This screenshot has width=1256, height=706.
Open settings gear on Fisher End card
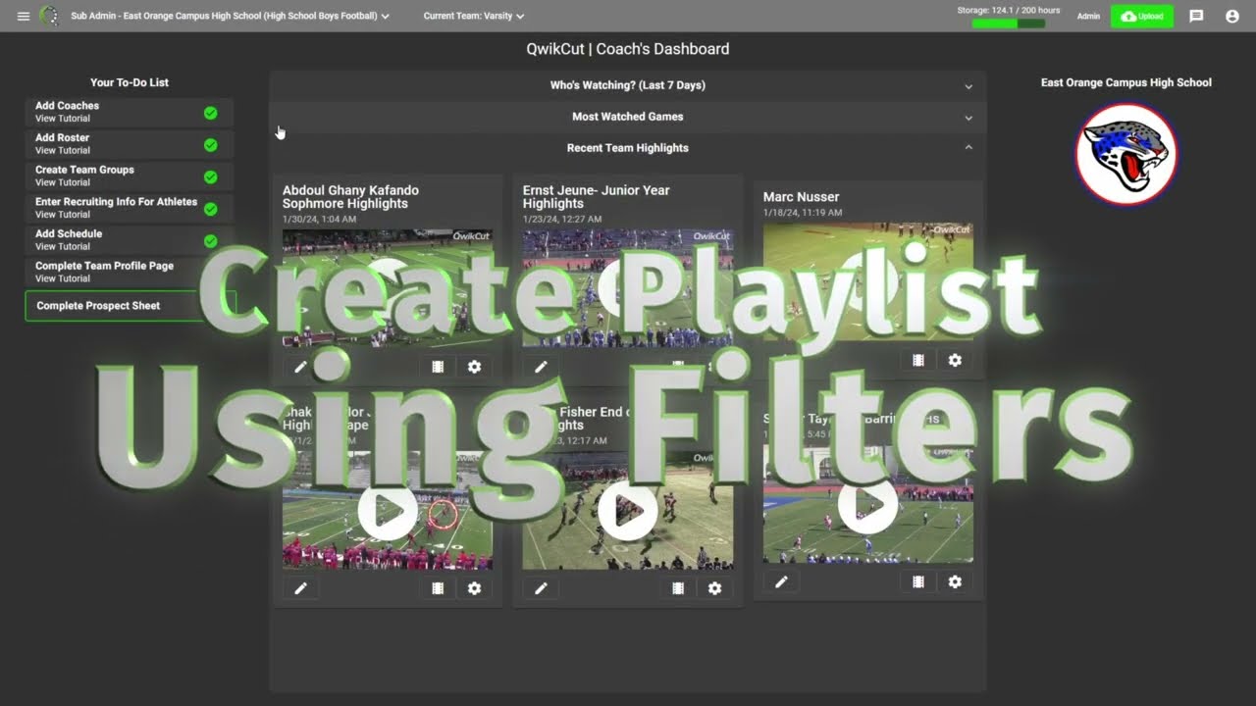[x=714, y=588]
